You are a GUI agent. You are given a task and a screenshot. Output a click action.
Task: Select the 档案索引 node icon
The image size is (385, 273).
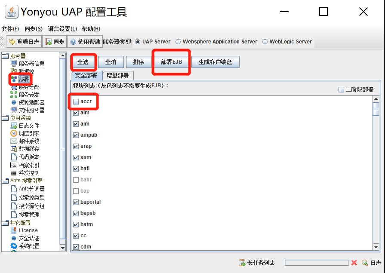(x=14, y=165)
